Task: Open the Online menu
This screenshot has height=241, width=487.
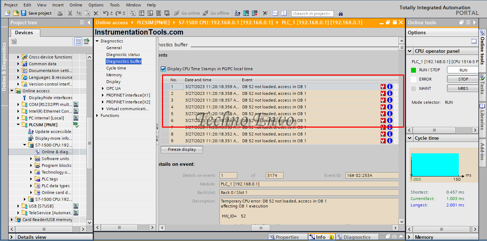Action: [x=76, y=5]
